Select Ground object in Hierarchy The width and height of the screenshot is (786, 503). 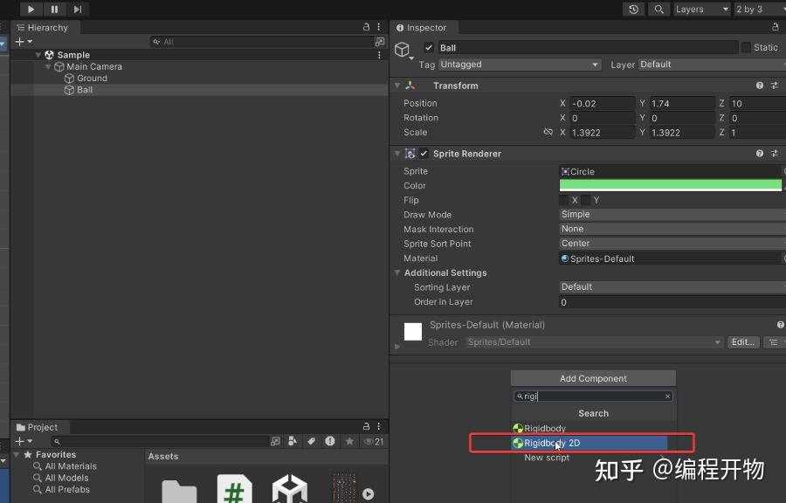(x=93, y=78)
